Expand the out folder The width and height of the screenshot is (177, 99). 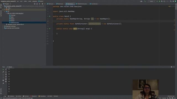pyautogui.click(x=5, y=10)
